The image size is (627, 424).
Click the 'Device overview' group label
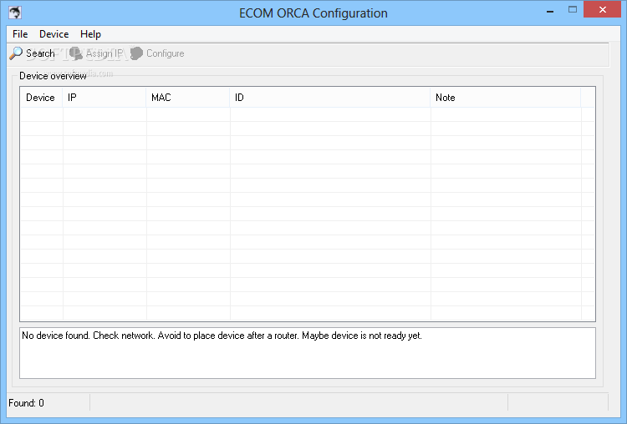(x=53, y=76)
